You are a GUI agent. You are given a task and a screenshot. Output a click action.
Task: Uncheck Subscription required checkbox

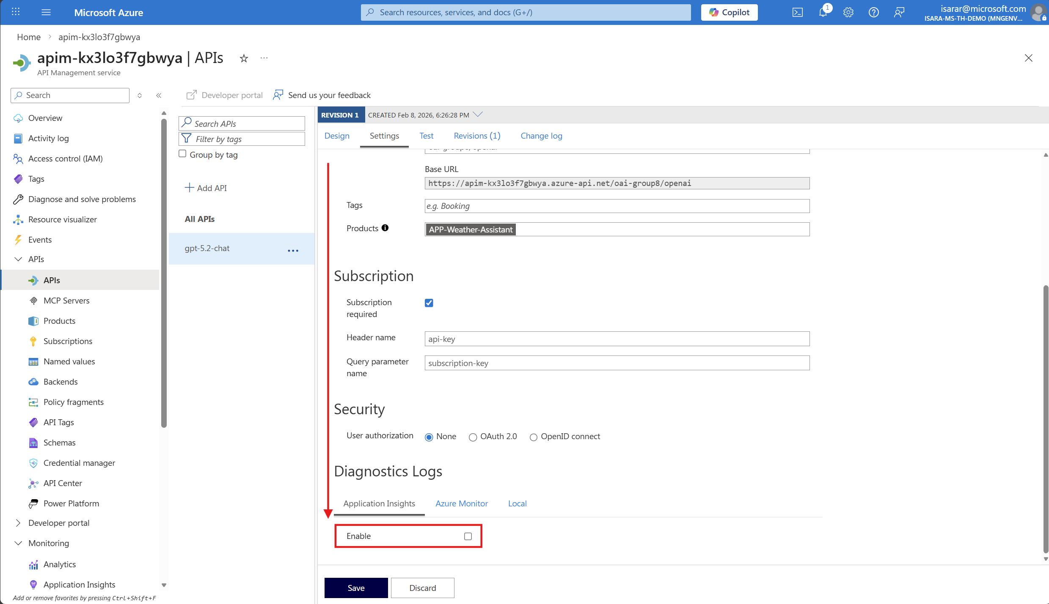pyautogui.click(x=429, y=303)
